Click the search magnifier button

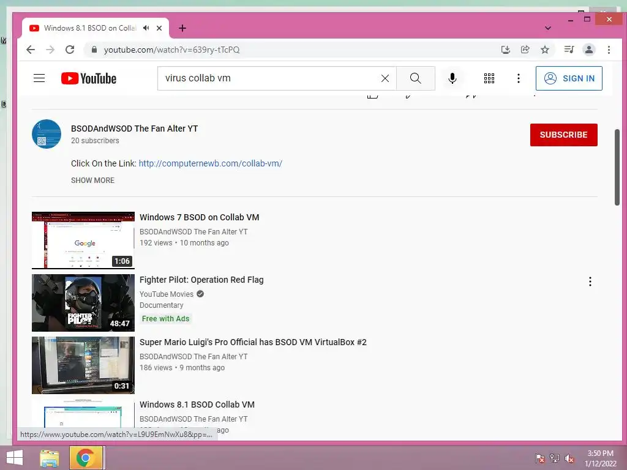tap(416, 78)
